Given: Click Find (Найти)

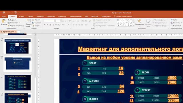Looking at the screenshot, I should click(x=174, y=20).
